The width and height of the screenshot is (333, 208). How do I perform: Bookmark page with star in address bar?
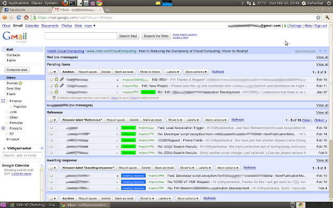tap(318, 18)
